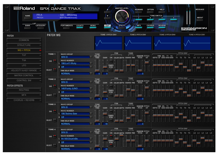Open the Tone 1 Tone Delay Mode dropdown
This screenshot has width=221, height=157.
[76, 74]
